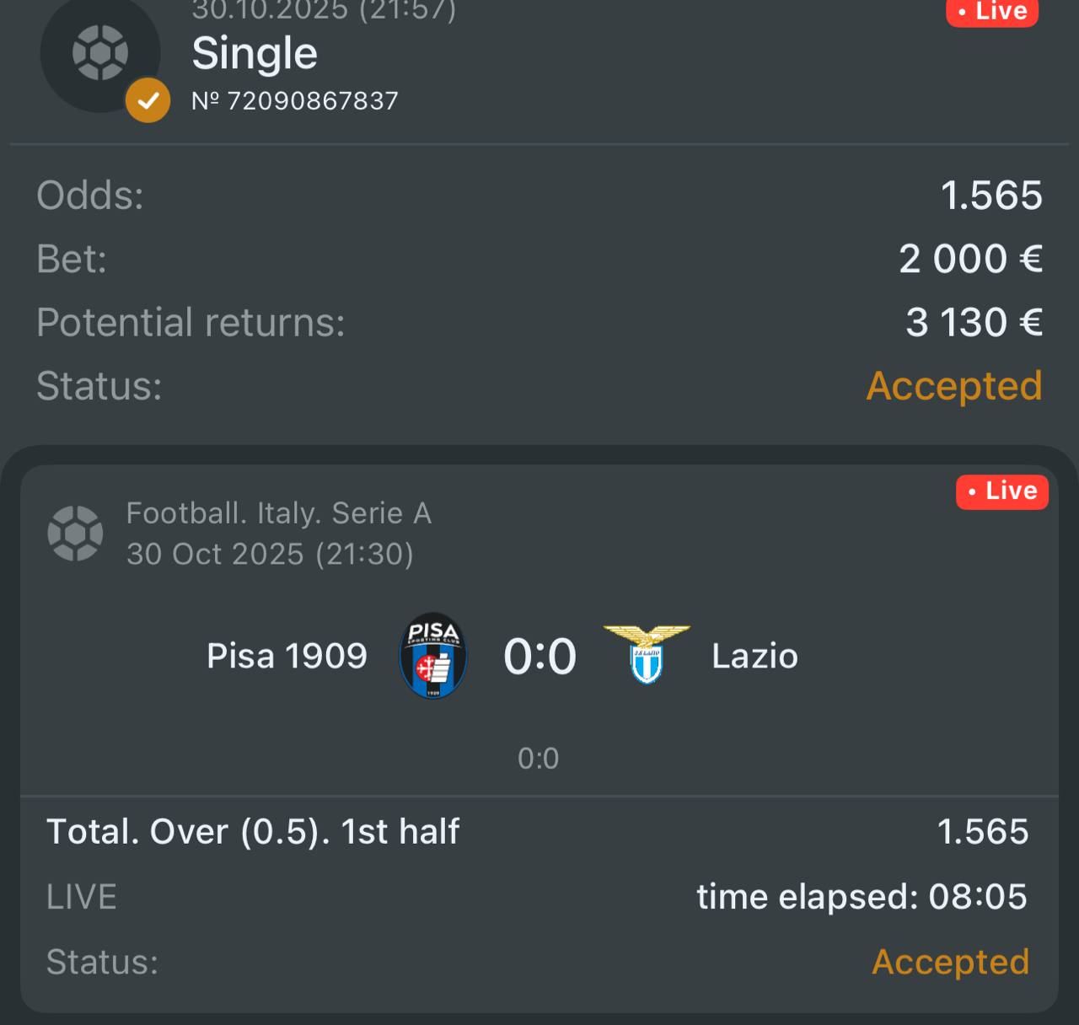Open Football. Italy. Serie A league label
Screen dimensions: 1079x1025
[x=278, y=513]
